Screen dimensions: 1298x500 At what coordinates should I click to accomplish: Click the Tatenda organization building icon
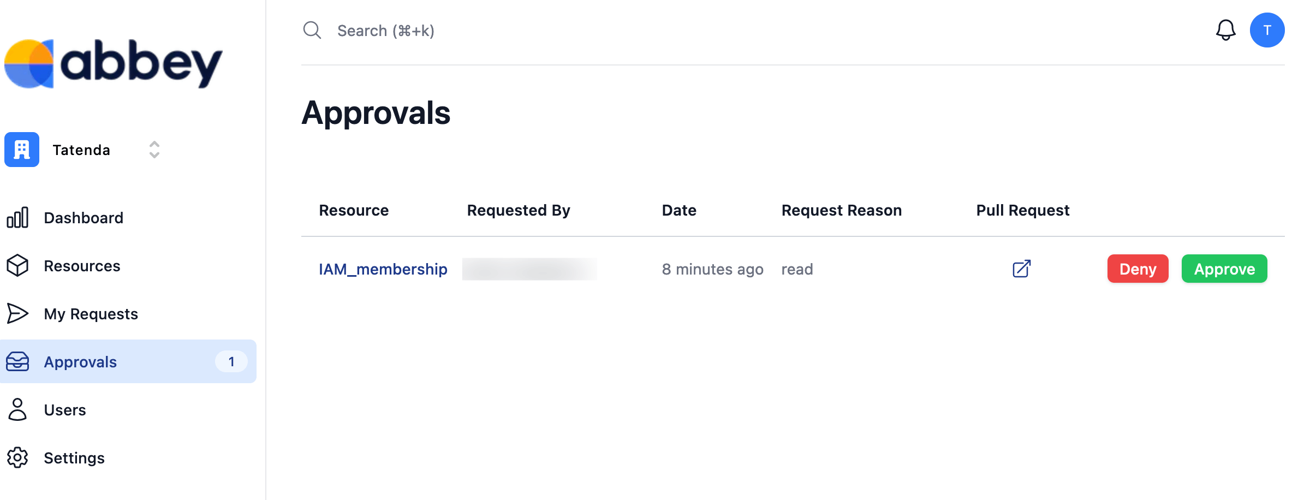pyautogui.click(x=22, y=150)
